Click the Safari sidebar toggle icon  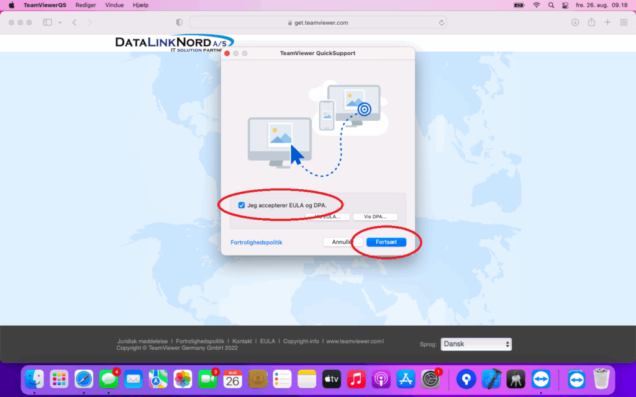(x=47, y=22)
